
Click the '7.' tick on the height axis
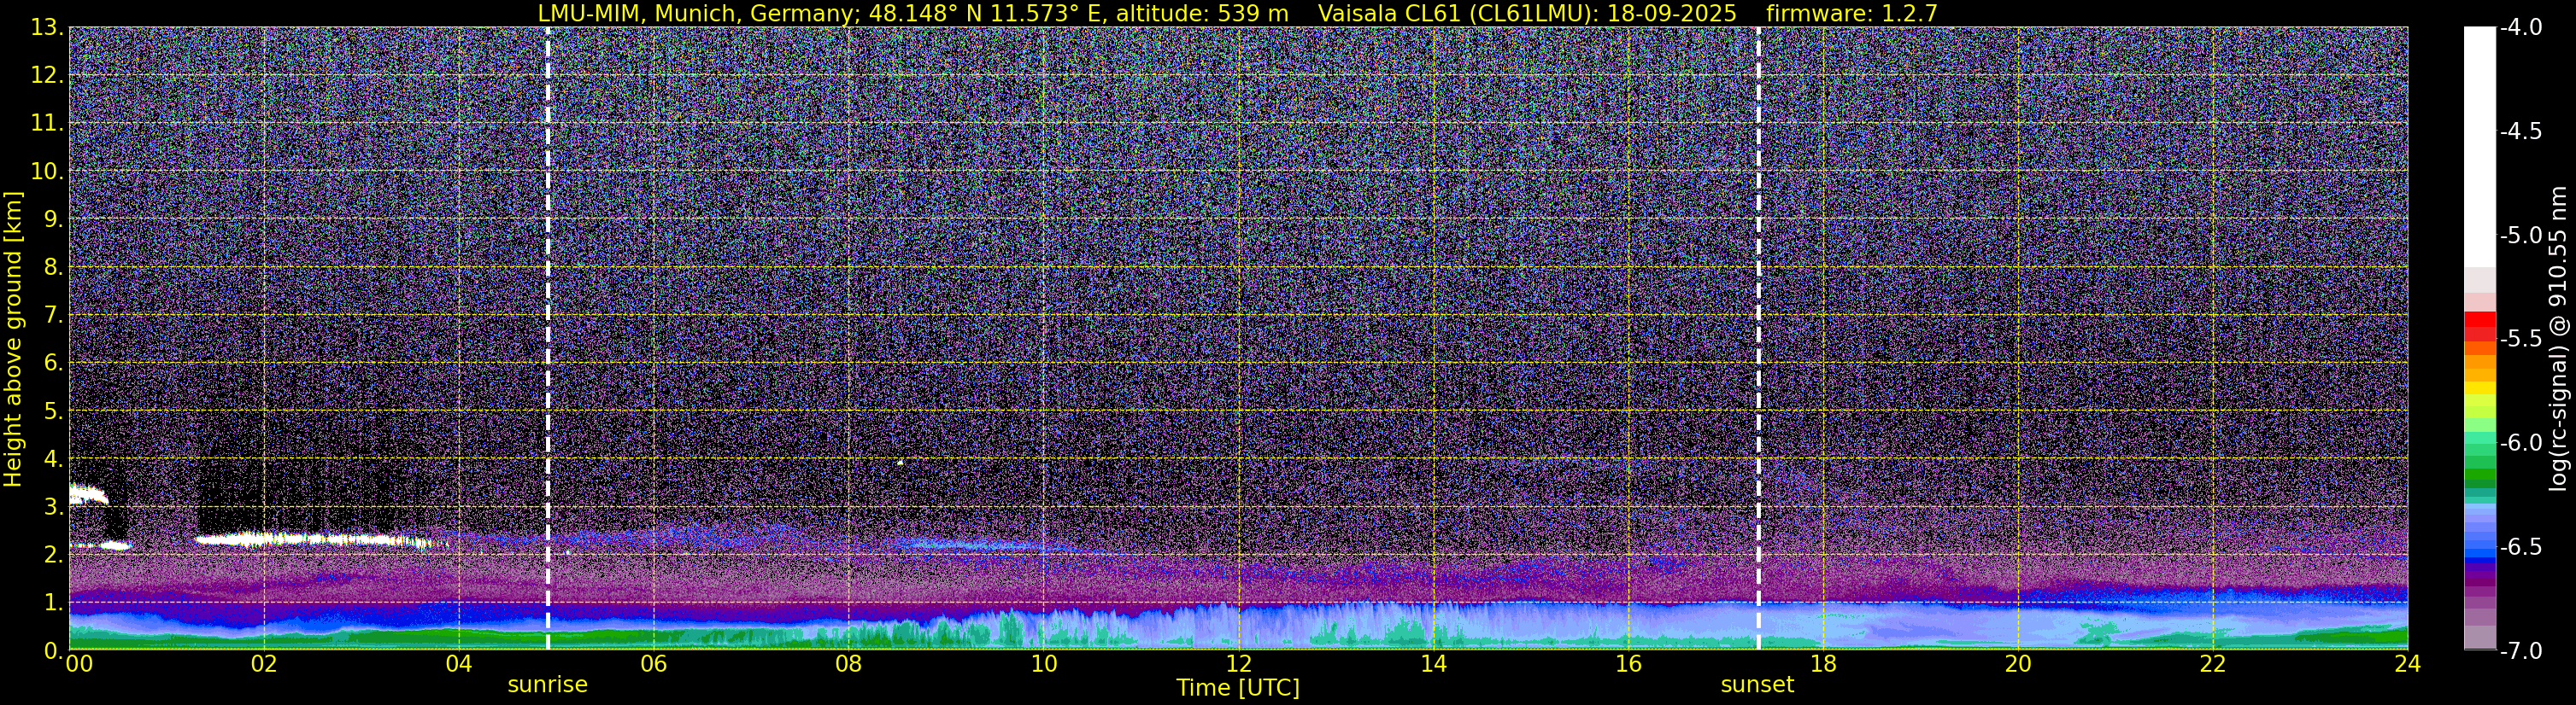click(x=53, y=316)
